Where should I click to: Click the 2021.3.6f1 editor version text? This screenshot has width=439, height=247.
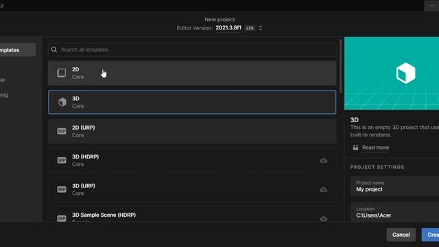(228, 27)
